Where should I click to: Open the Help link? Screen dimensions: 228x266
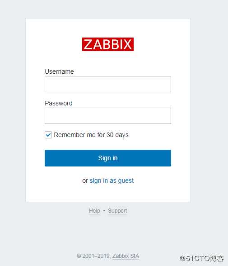click(x=94, y=211)
